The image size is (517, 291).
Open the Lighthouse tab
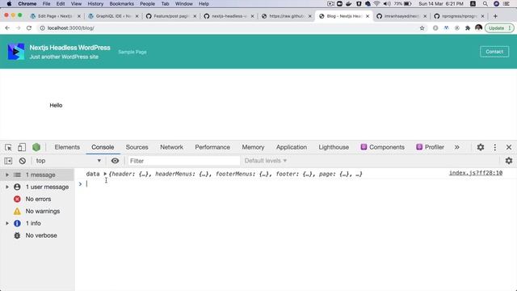(334, 147)
